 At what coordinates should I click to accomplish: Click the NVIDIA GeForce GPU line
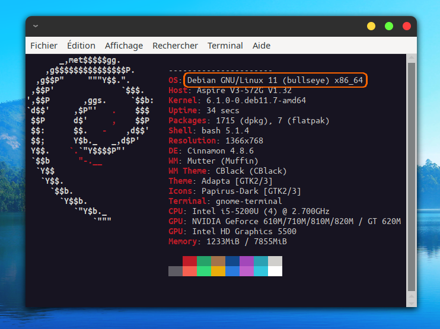click(285, 221)
